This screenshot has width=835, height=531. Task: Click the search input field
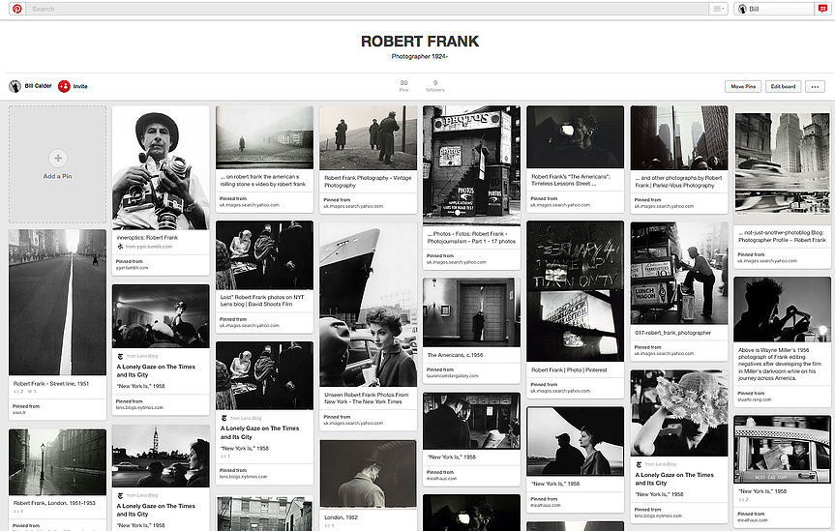click(368, 9)
